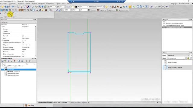
Task: Open the Инструменты dropdown near Разрушить
Action: point(111,10)
